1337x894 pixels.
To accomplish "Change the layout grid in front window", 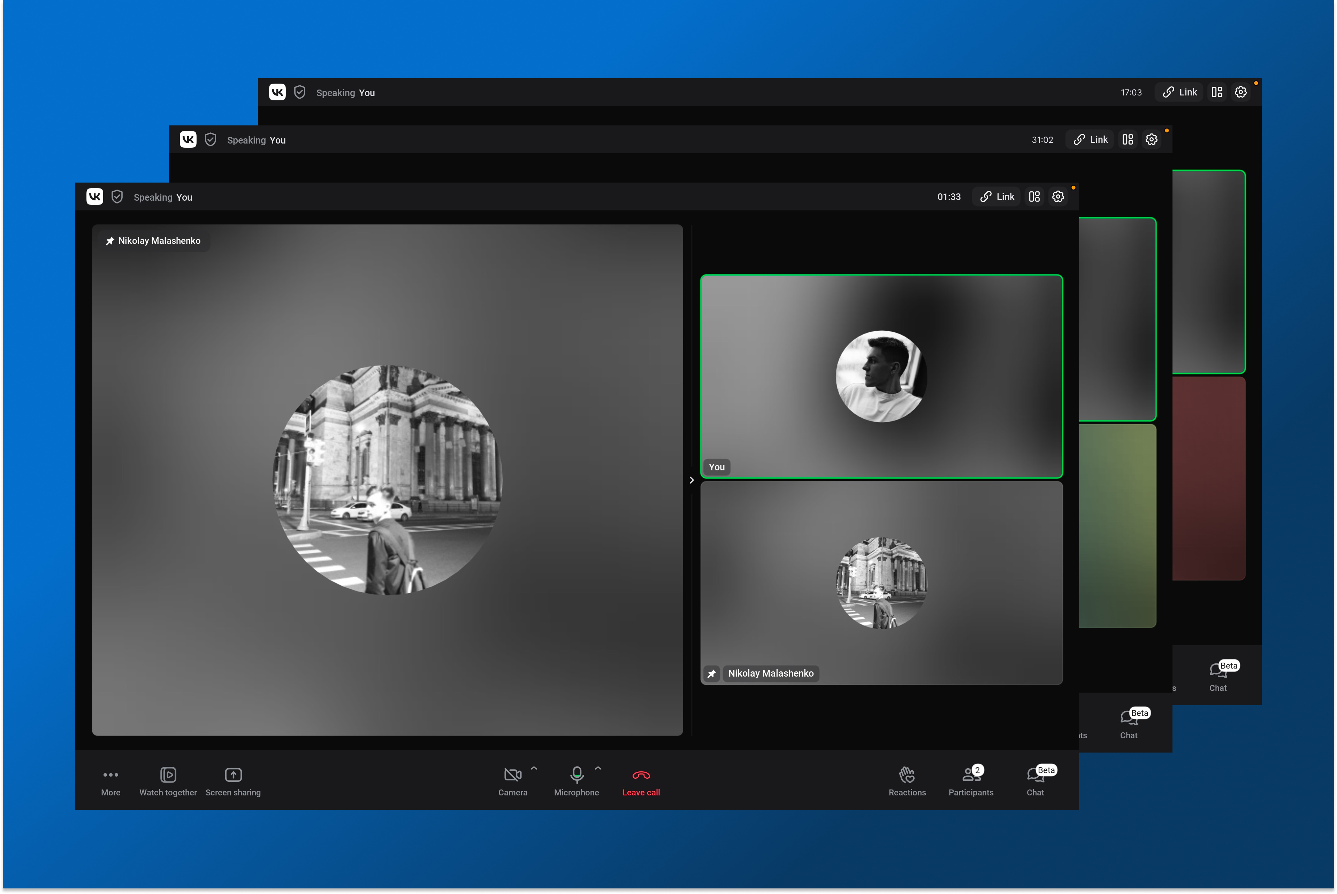I will [x=1034, y=197].
